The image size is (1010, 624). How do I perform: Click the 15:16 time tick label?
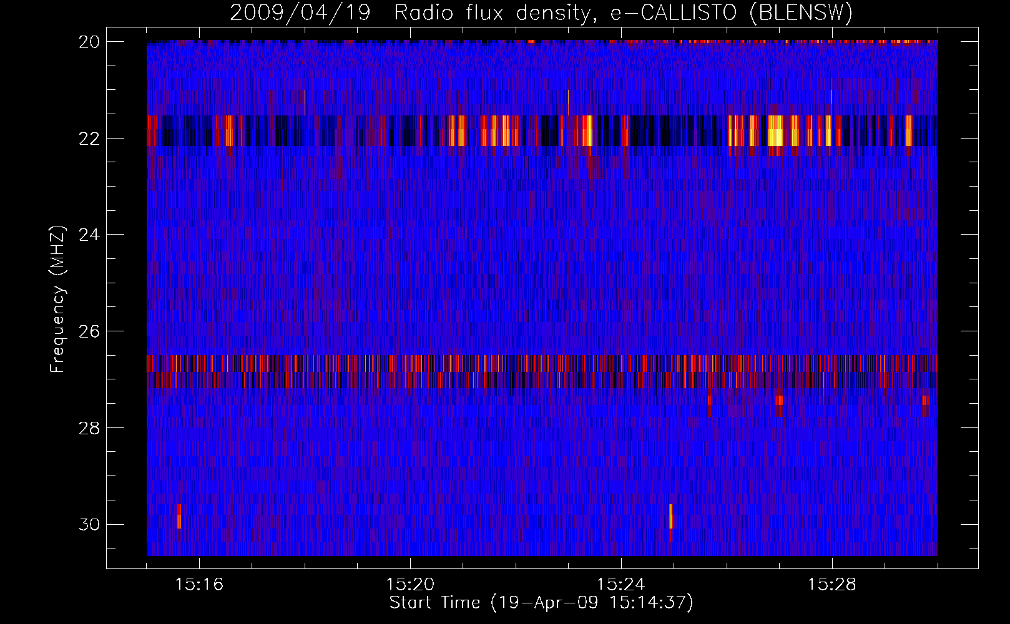199,585
